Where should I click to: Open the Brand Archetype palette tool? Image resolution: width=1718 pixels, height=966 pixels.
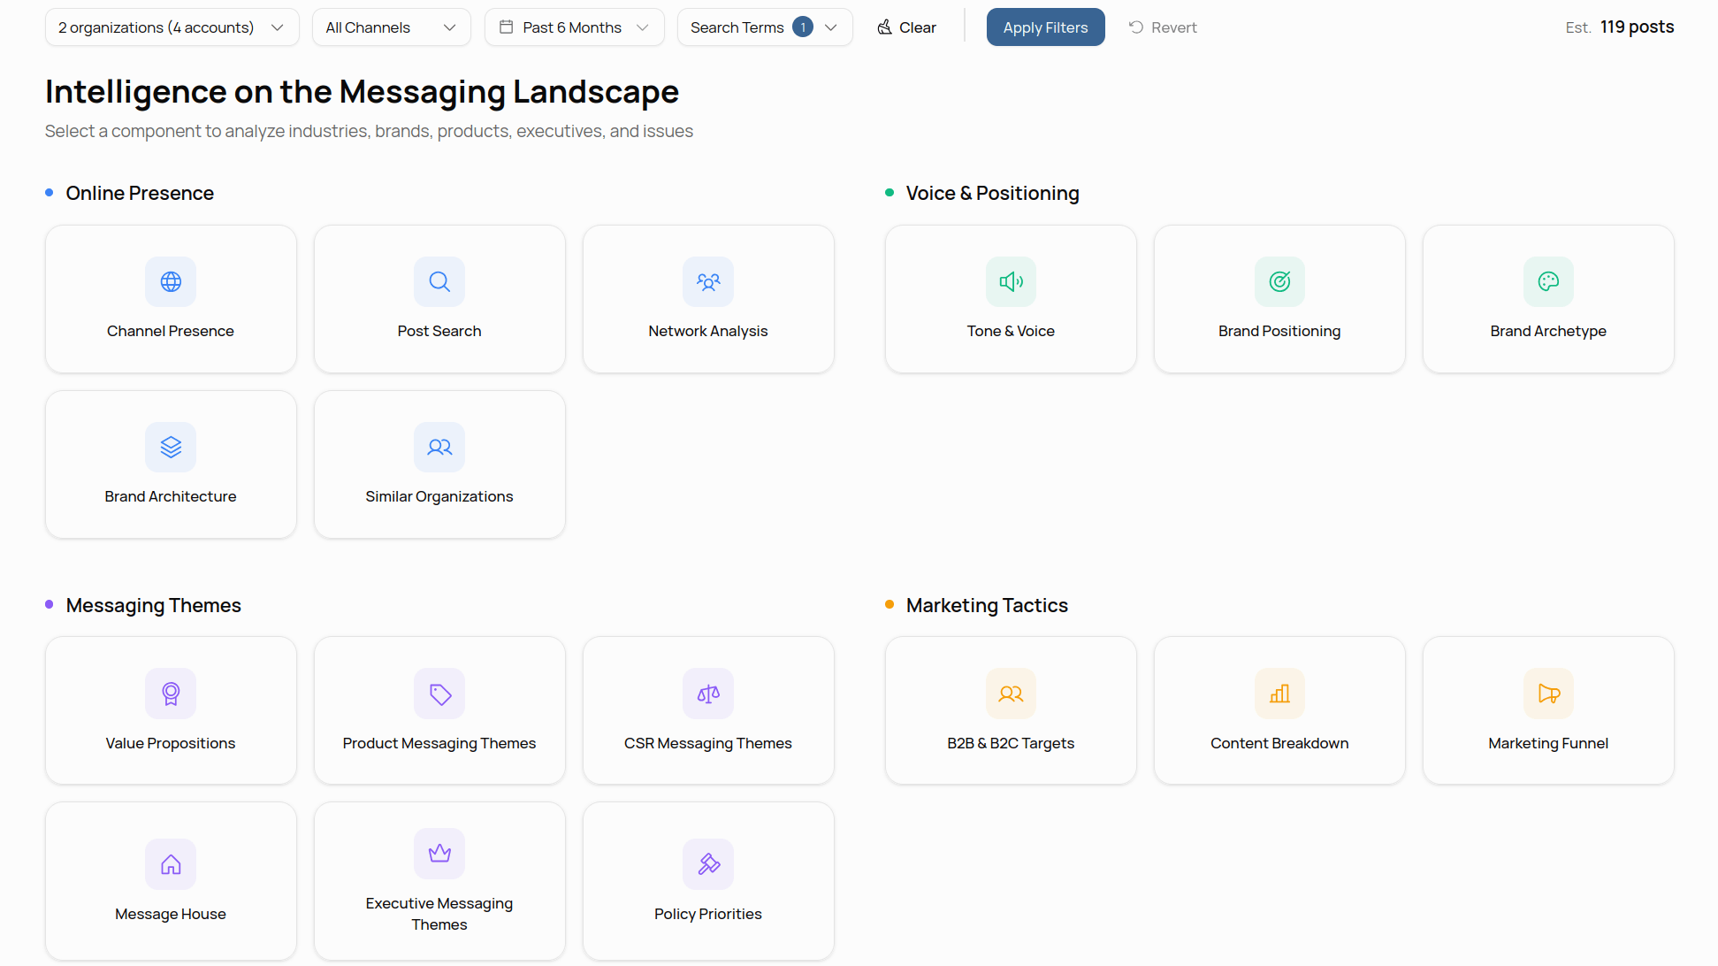tap(1548, 299)
